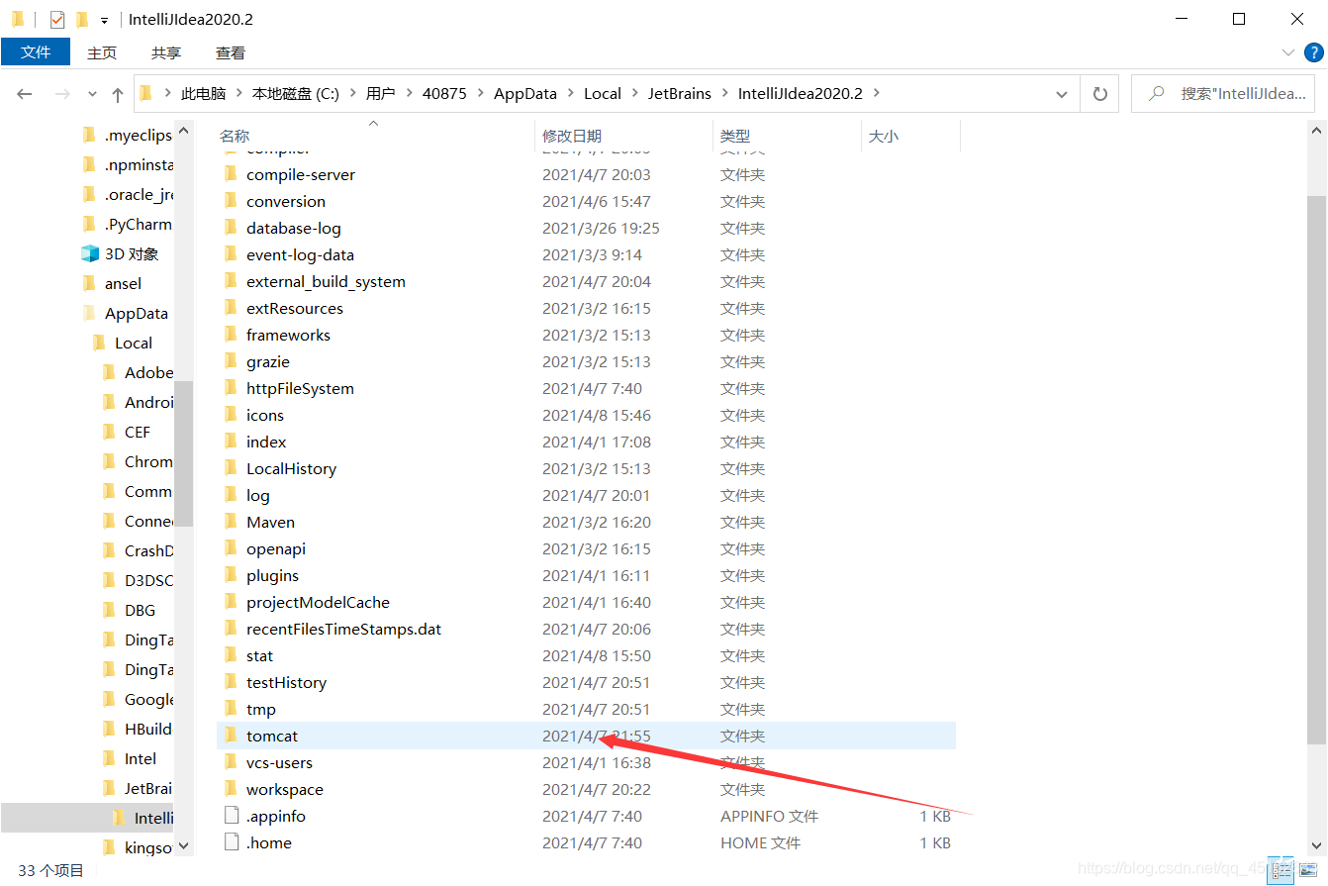Viewport: 1328px width, 886px height.
Task: Open the chevron after 本地磁盘 (C:)
Action: point(352,94)
